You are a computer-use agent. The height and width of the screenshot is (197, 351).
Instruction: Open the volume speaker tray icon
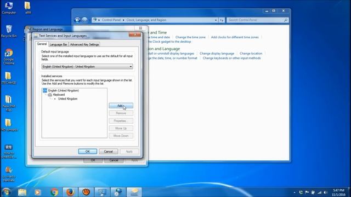tap(325, 192)
